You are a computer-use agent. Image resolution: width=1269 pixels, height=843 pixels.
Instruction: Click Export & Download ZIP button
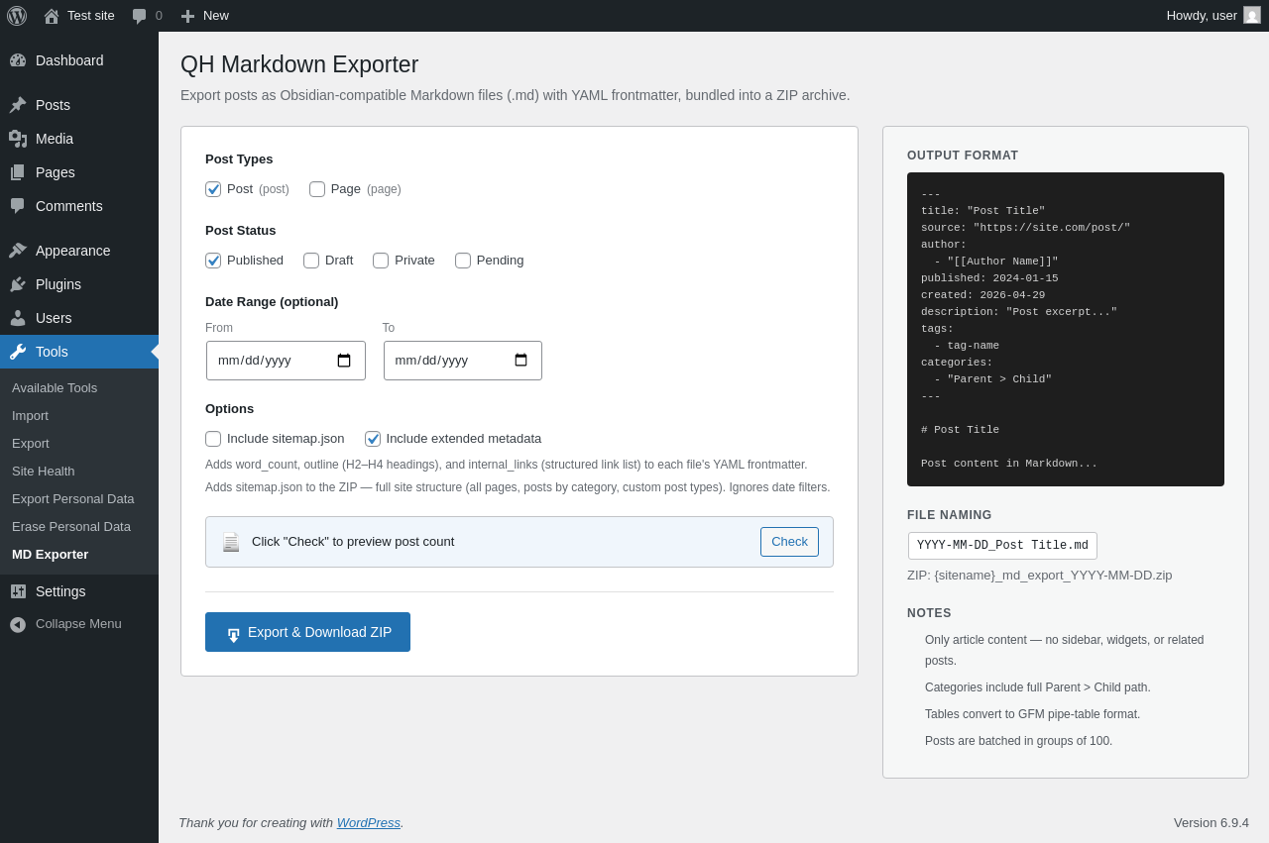point(307,632)
